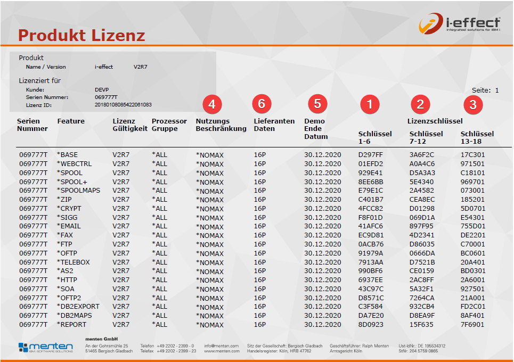The width and height of the screenshot is (514, 362).
Task: Click the Demo Ende Datum column header
Action: [x=316, y=128]
